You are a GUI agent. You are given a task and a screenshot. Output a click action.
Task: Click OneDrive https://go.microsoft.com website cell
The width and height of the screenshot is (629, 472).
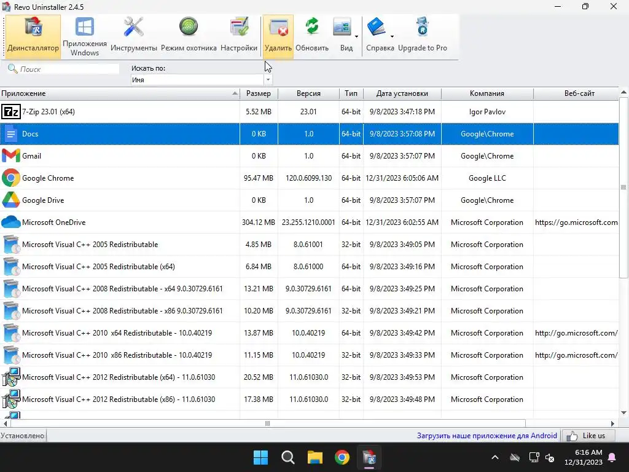pos(576,222)
